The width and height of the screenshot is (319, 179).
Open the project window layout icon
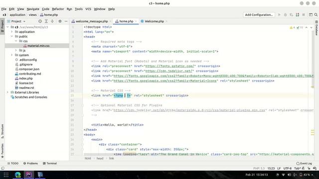(311, 15)
